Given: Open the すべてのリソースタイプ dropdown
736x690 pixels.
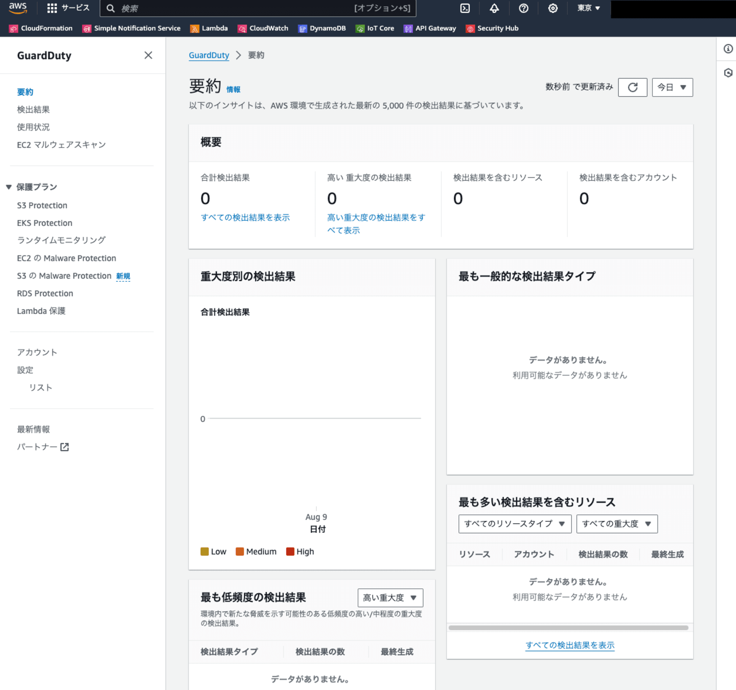Looking at the screenshot, I should tap(514, 524).
